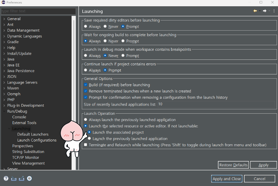Open the View Management page
278x186 pixels.
tap(28, 163)
